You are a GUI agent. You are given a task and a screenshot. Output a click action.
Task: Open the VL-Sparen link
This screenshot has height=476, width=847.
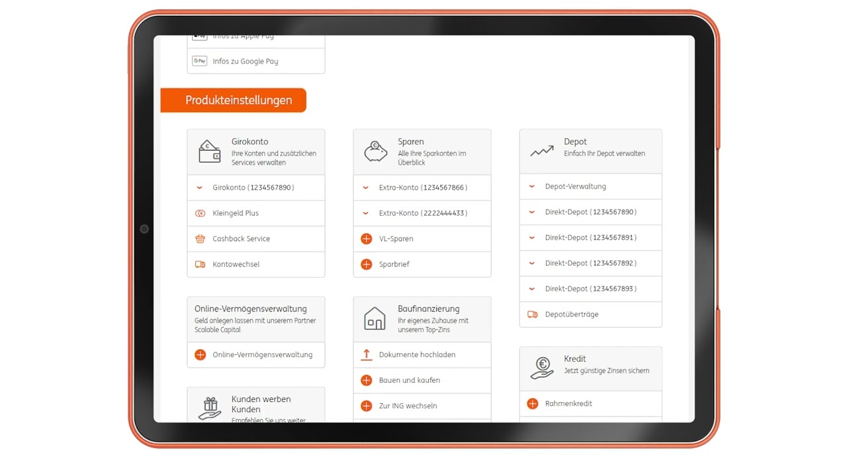coord(396,239)
